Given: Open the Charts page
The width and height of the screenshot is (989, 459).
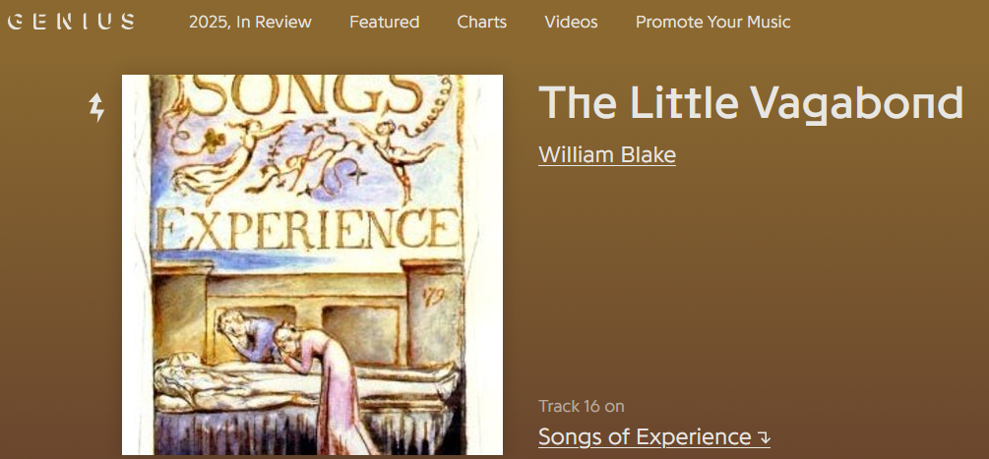Looking at the screenshot, I should [482, 22].
